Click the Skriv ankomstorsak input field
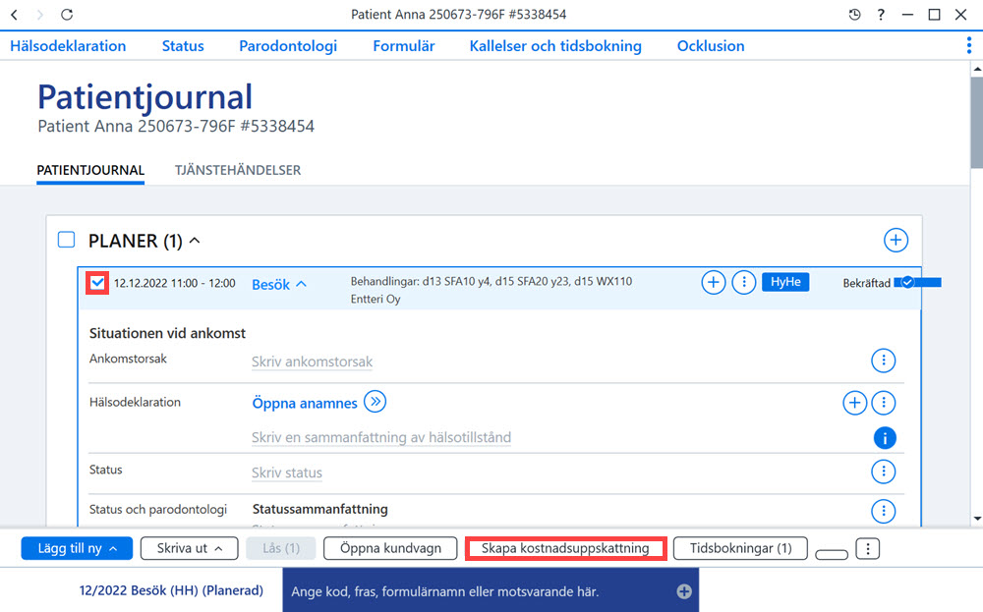Image resolution: width=983 pixels, height=612 pixels. pyautogui.click(x=313, y=362)
